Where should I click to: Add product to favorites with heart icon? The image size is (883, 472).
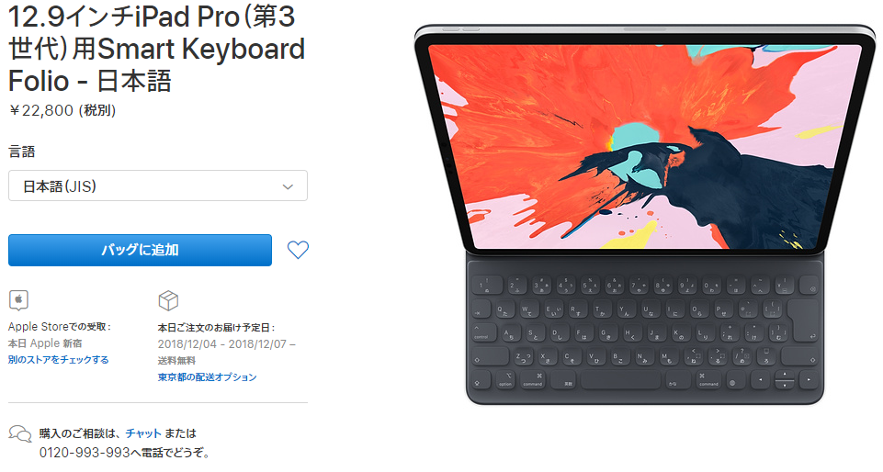[x=298, y=250]
